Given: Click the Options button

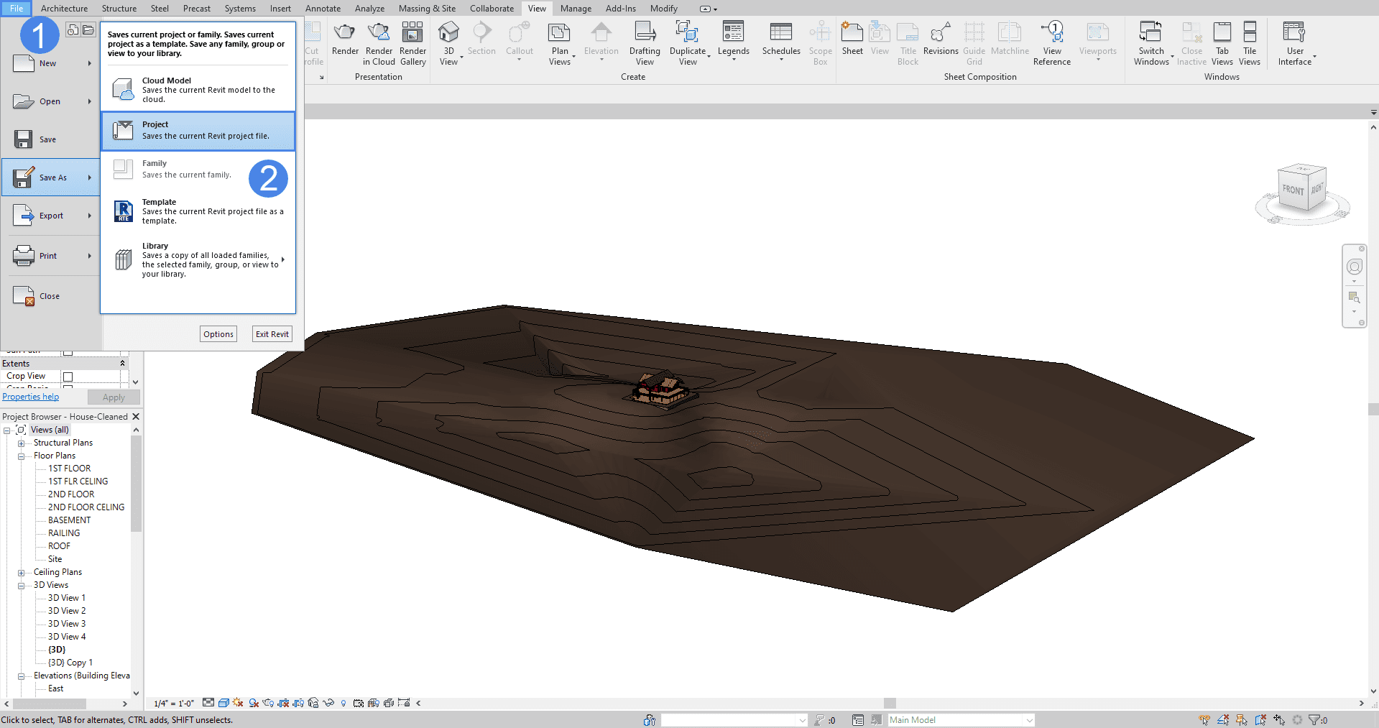Looking at the screenshot, I should pos(218,334).
